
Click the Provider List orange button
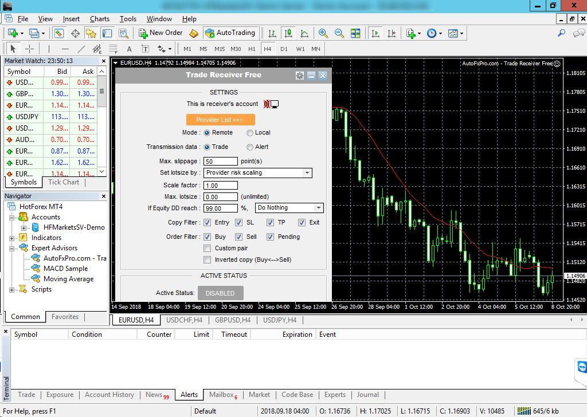click(220, 120)
